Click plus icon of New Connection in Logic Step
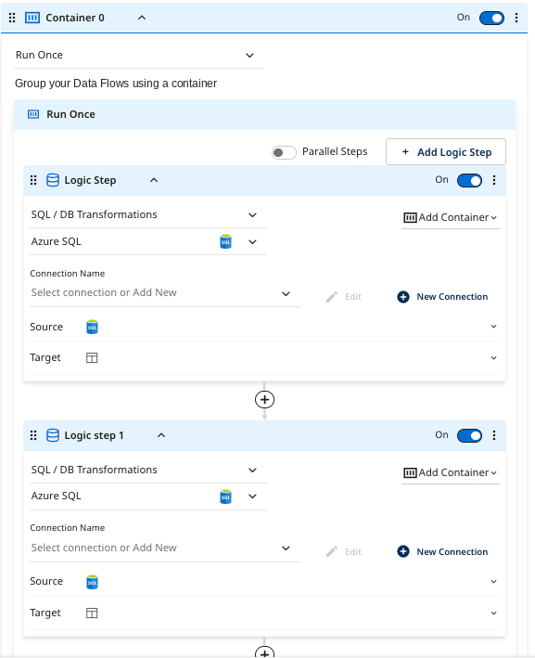Image resolution: width=535 pixels, height=658 pixels. coord(403,297)
